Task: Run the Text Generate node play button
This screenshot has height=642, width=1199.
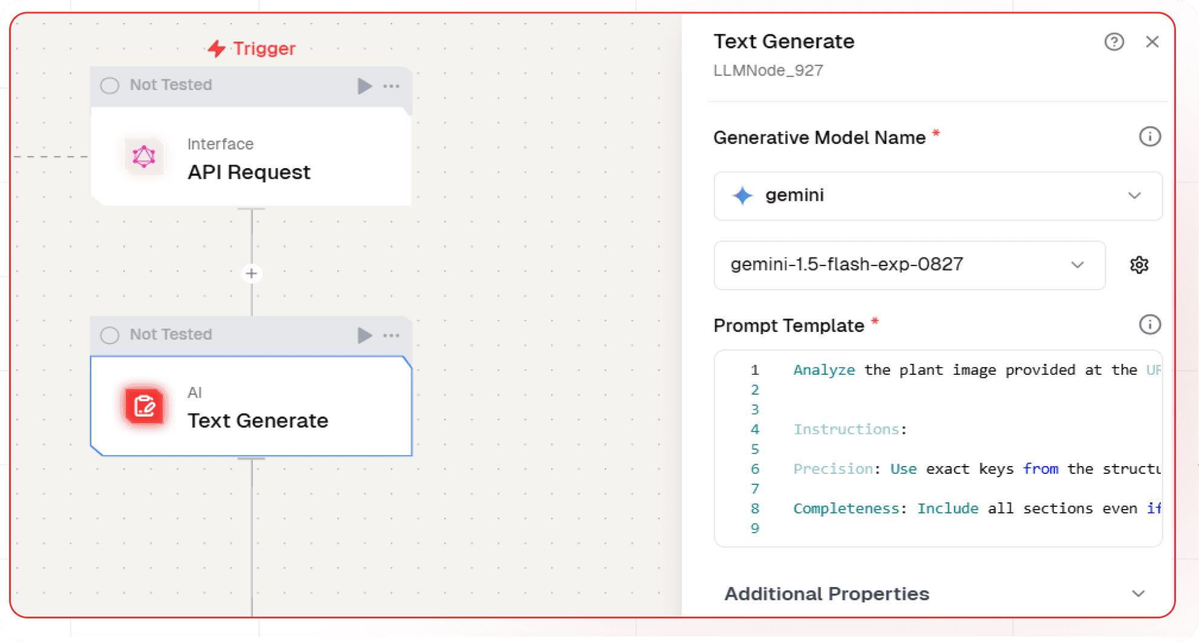Action: point(364,336)
